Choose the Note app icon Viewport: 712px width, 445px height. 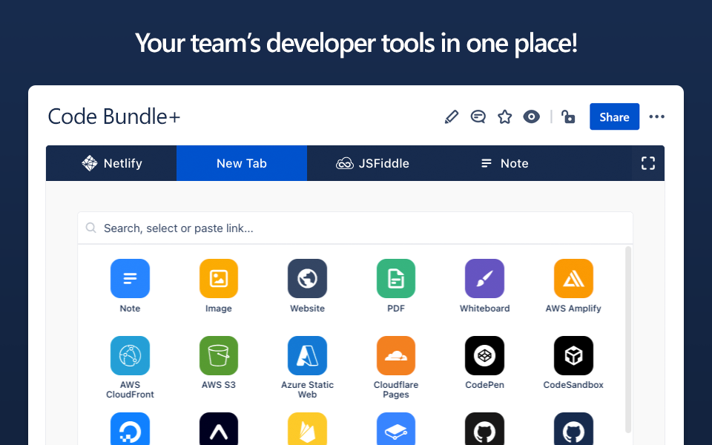click(130, 278)
